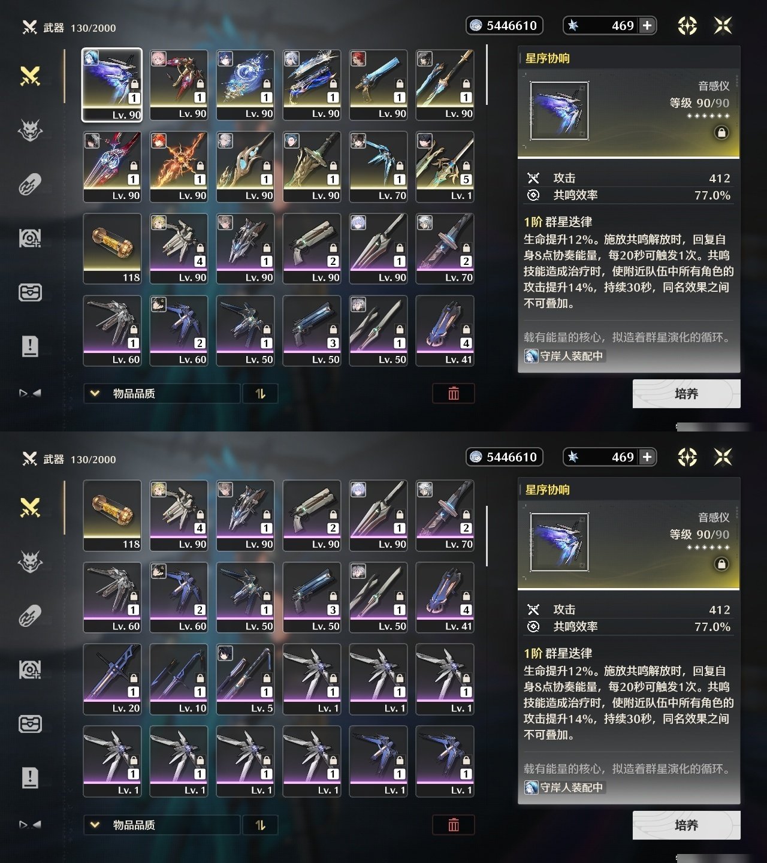Toggle sort order arrows in top filter bar
767x863 pixels.
point(260,393)
